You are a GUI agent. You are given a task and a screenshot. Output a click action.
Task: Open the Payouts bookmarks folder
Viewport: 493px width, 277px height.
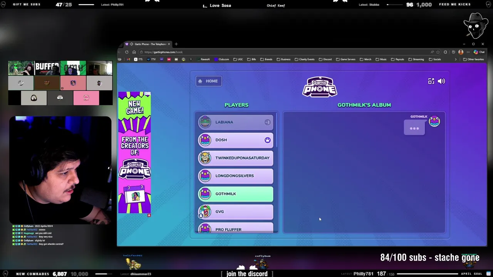397,59
